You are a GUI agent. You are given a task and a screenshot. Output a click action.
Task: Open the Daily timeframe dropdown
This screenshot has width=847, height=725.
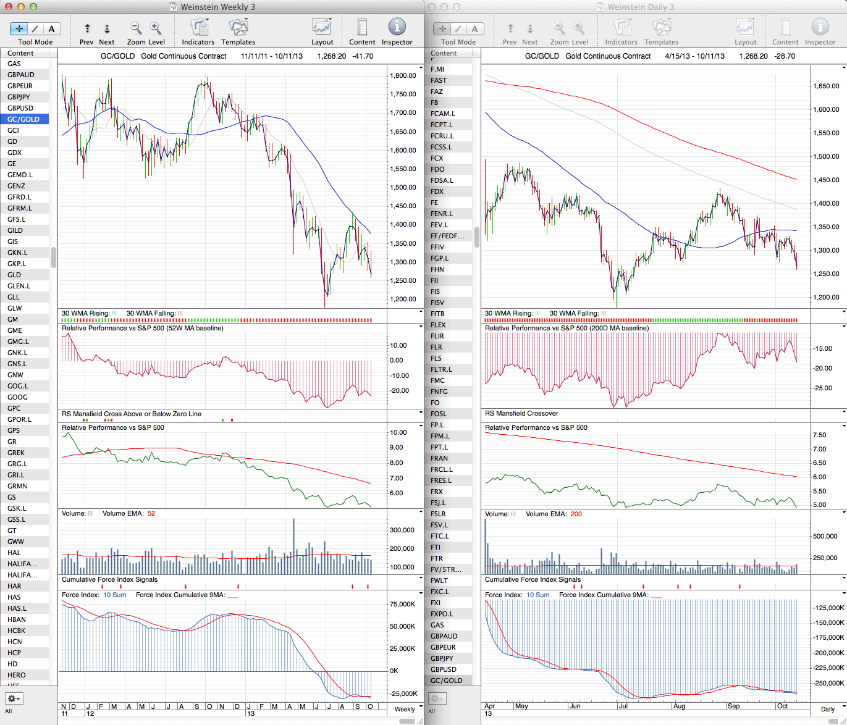pos(831,709)
